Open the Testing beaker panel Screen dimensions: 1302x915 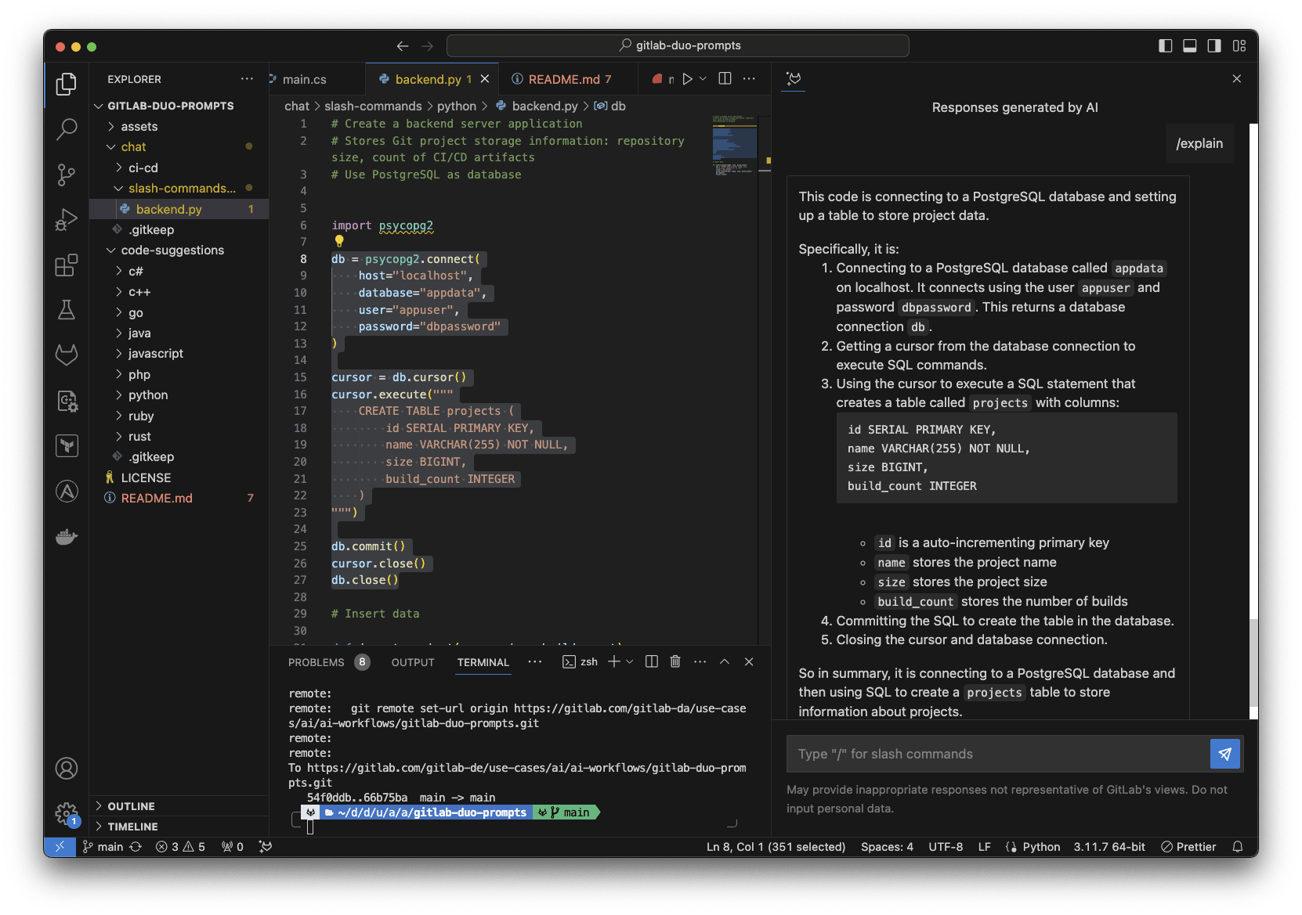(x=67, y=310)
